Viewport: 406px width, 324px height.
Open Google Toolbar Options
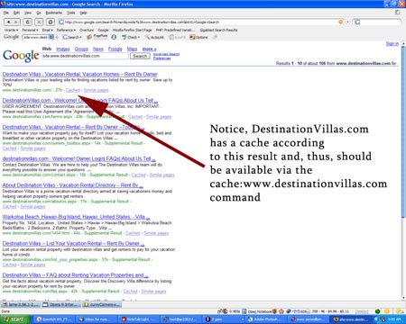(x=198, y=37)
